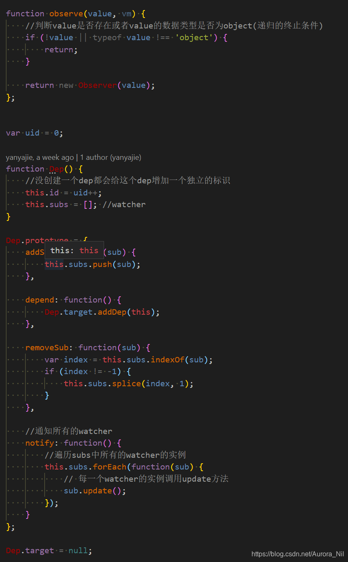Click 'Dep' in the 'function Dep()' declaration

point(56,169)
